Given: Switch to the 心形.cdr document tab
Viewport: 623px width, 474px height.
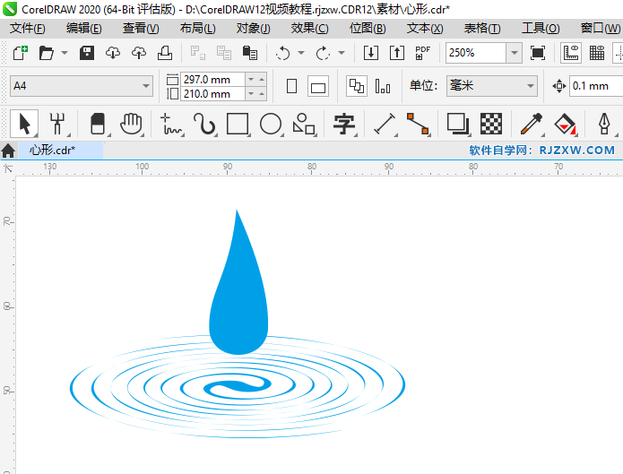Looking at the screenshot, I should 52,151.
